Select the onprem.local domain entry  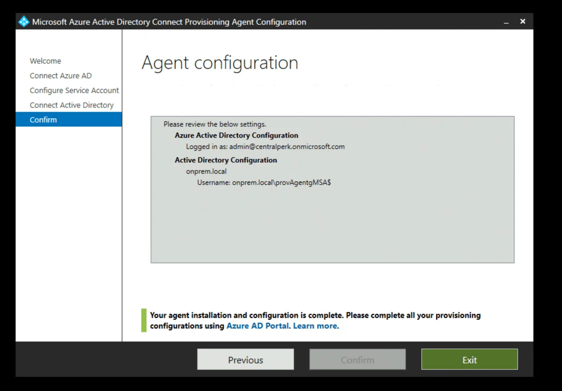coord(206,171)
